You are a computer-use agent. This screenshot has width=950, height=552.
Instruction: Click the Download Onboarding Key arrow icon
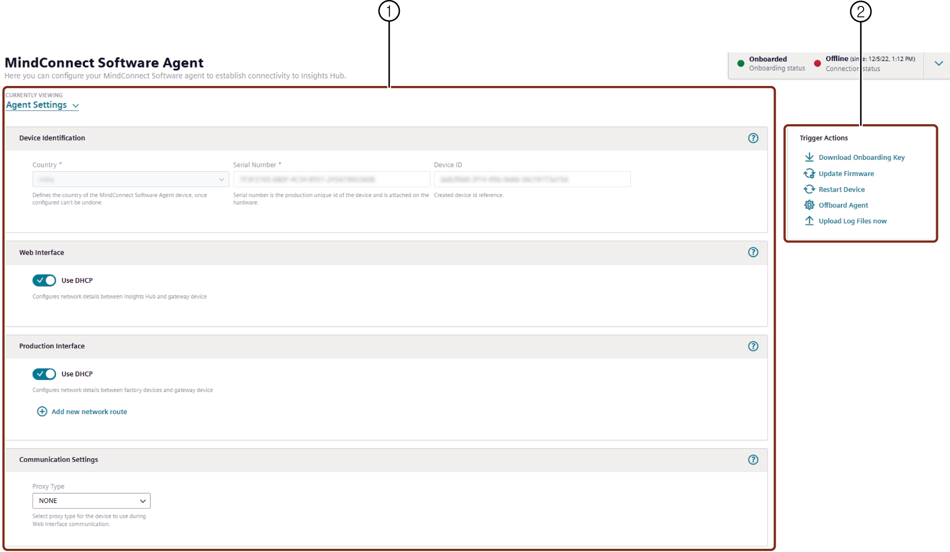(809, 157)
